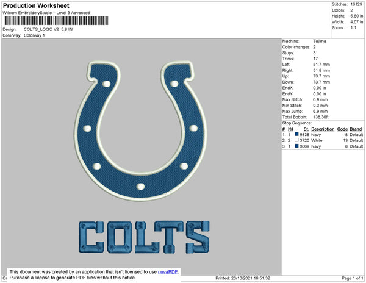The image size is (366, 283).
Task: Click the Trims value 17
Action: (x=315, y=59)
